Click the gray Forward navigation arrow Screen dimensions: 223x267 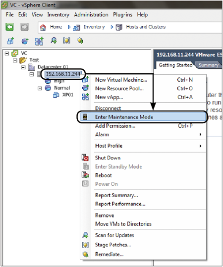coord(25,27)
